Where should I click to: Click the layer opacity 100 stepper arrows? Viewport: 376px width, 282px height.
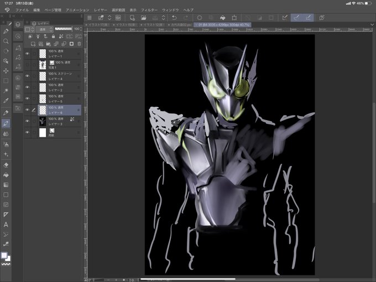pyautogui.click(x=81, y=29)
